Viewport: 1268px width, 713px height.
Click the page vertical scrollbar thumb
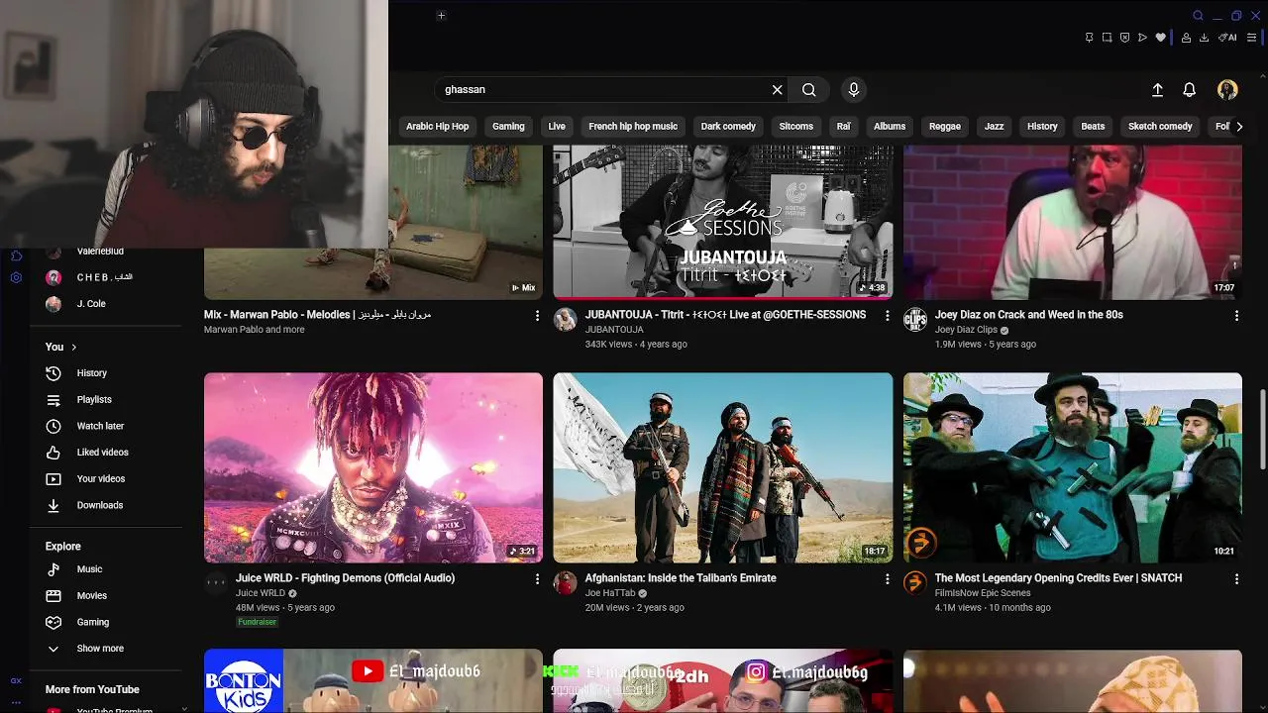tap(1262, 430)
